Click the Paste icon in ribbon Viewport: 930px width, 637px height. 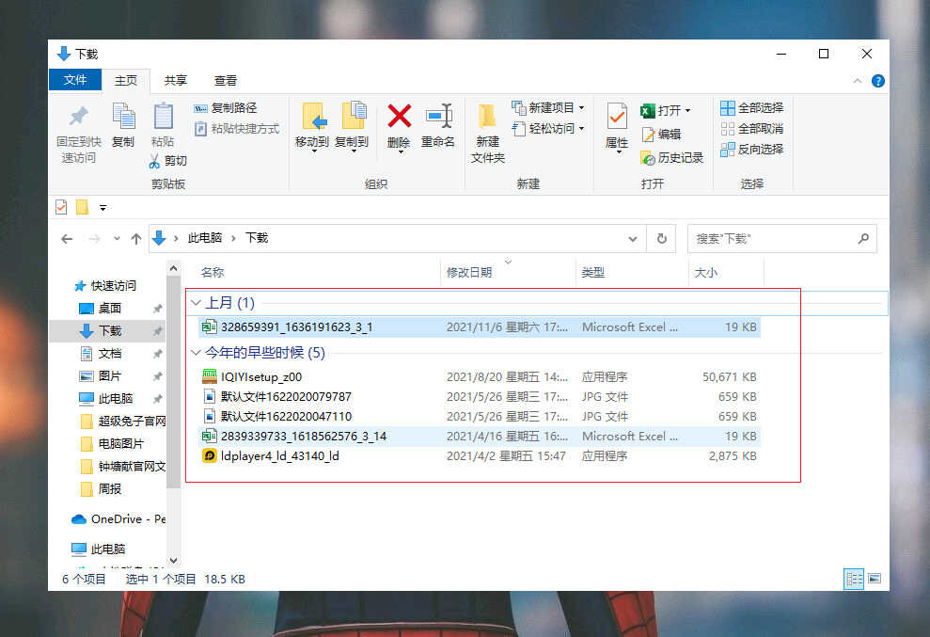pos(163,117)
